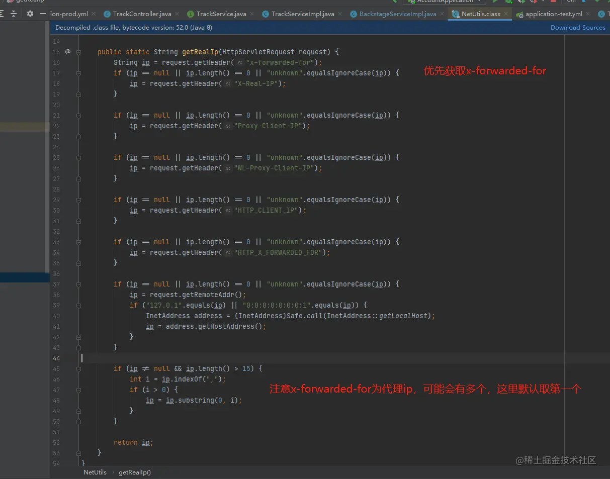Click request.getRemoteAddr() on line 38

click(196, 295)
